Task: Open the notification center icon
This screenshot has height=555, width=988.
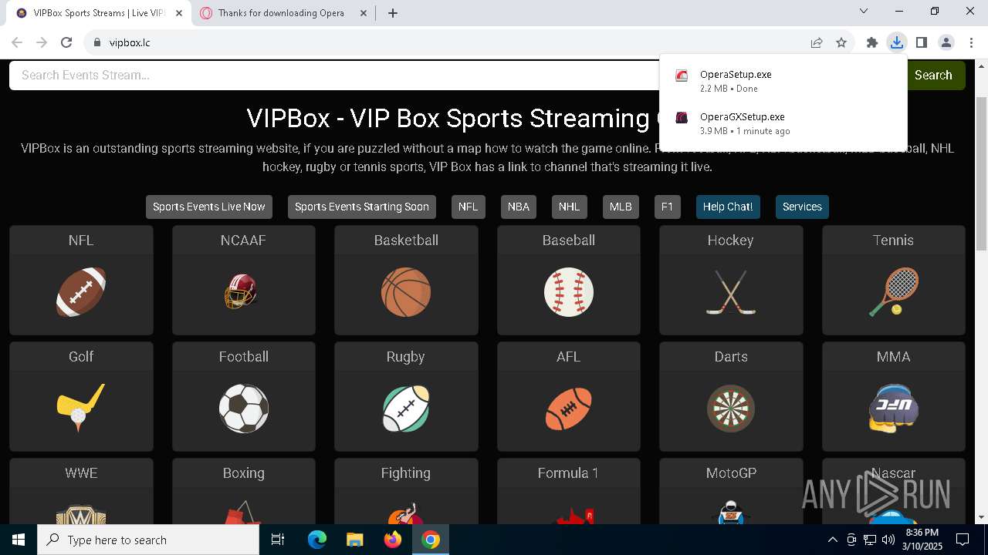Action: 963,540
